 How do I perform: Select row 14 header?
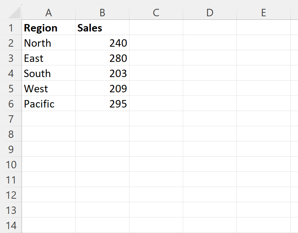click(11, 225)
